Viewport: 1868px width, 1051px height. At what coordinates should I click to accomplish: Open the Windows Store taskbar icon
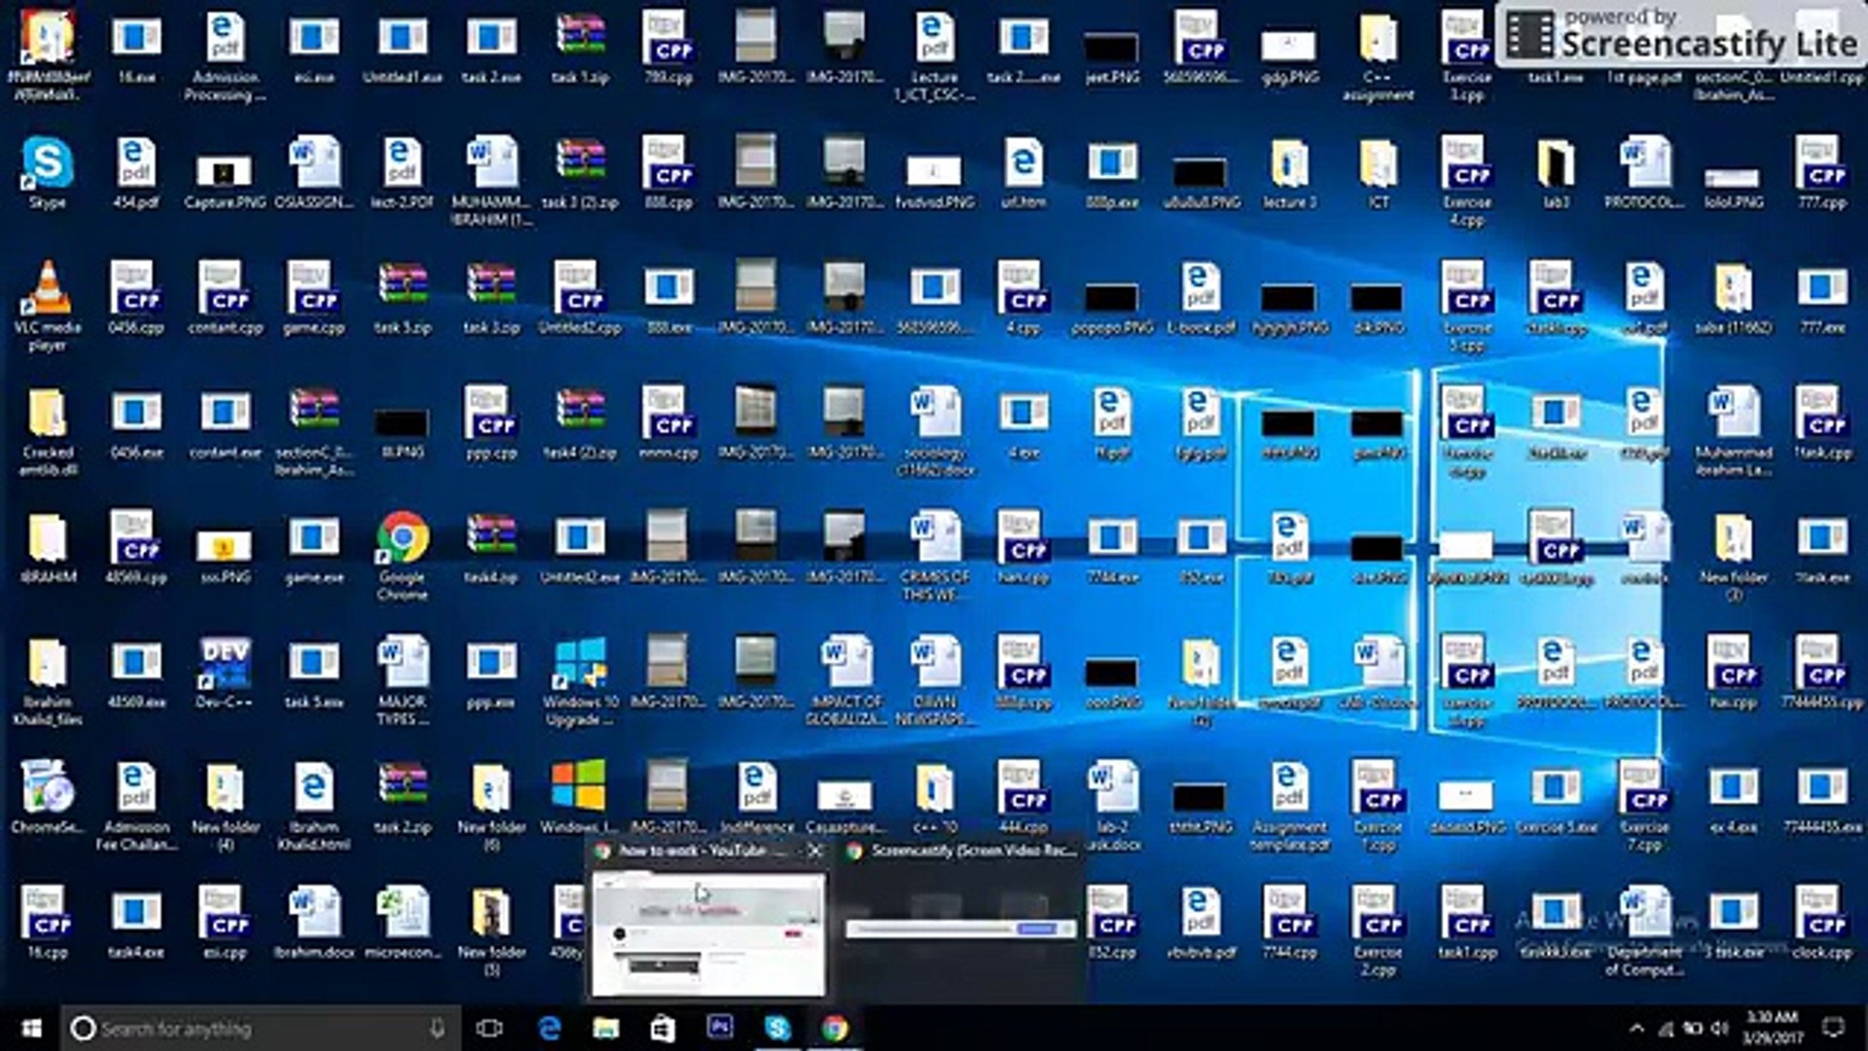pos(664,1029)
